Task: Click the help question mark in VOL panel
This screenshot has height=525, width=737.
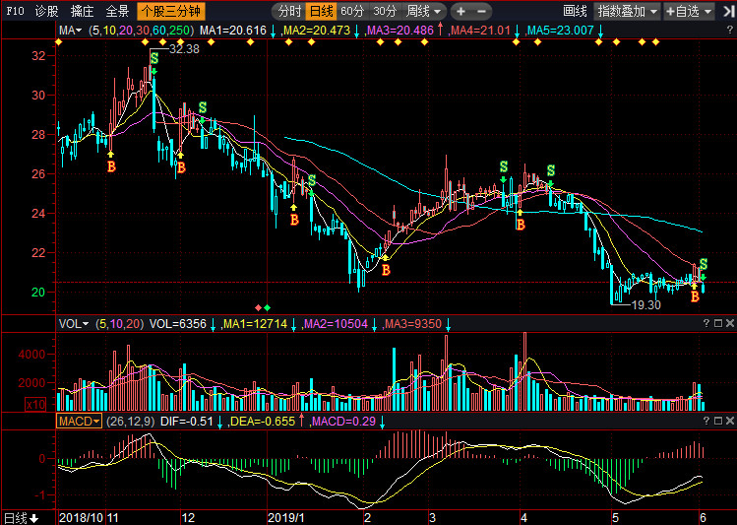Action: pyautogui.click(x=706, y=323)
